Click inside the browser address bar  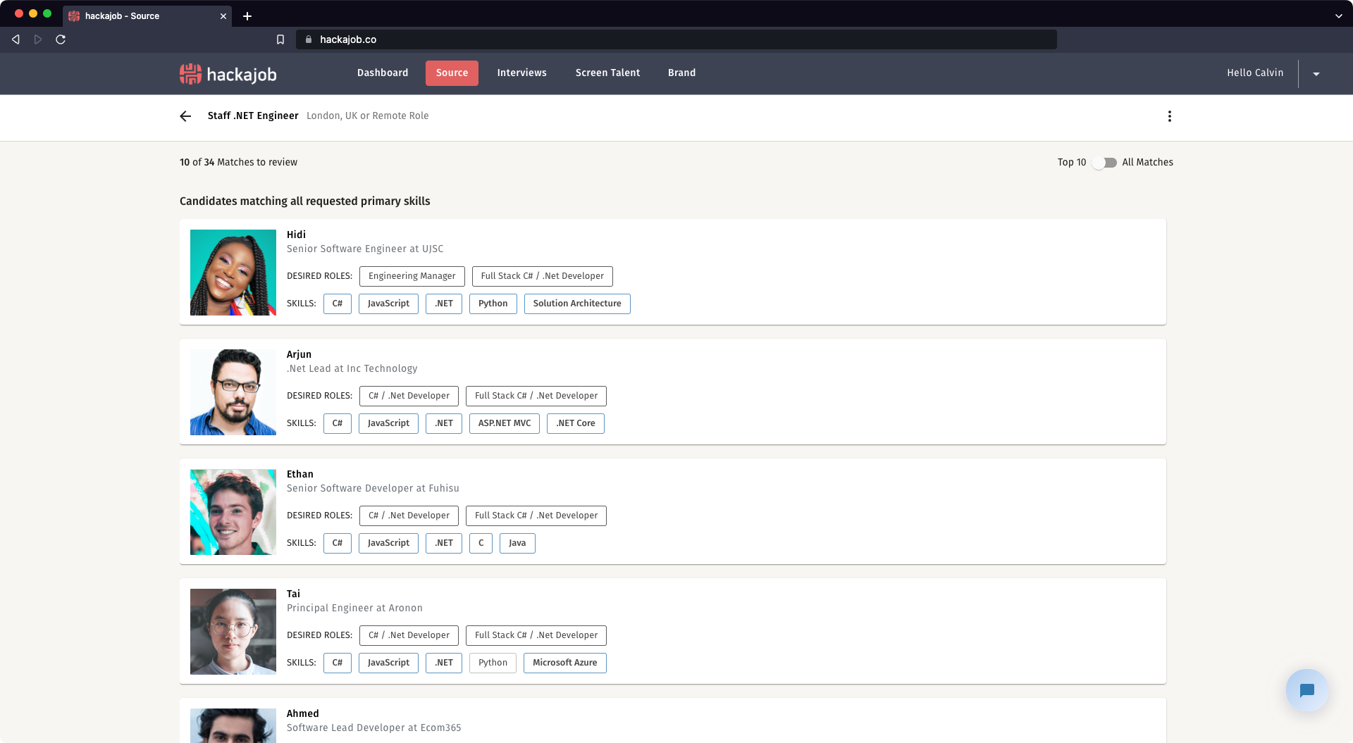tap(634, 39)
